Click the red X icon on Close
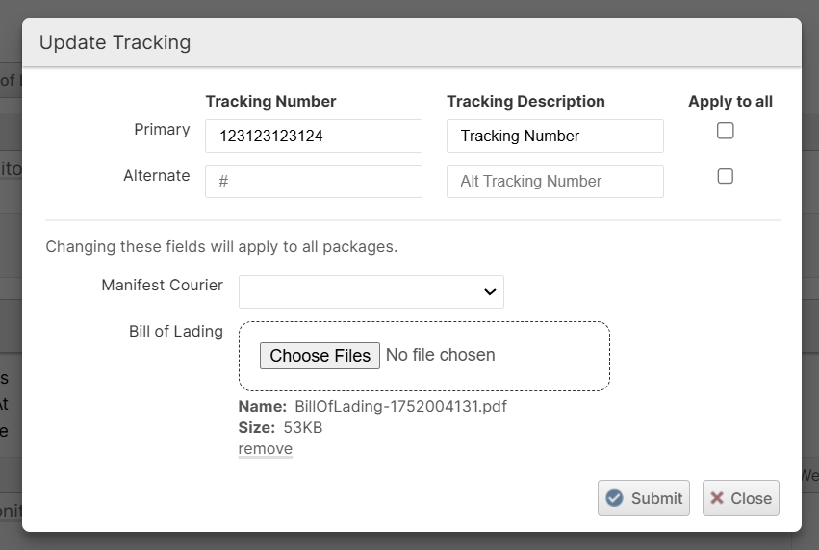 click(717, 498)
